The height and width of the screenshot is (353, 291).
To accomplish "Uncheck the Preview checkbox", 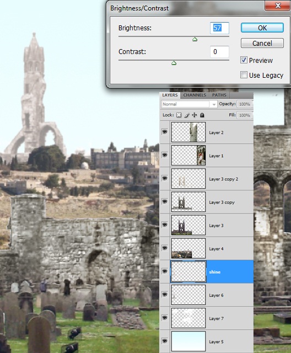I will (244, 60).
